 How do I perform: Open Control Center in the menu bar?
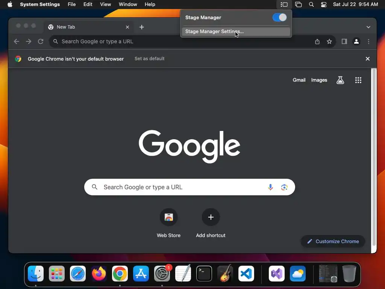pos(324,5)
